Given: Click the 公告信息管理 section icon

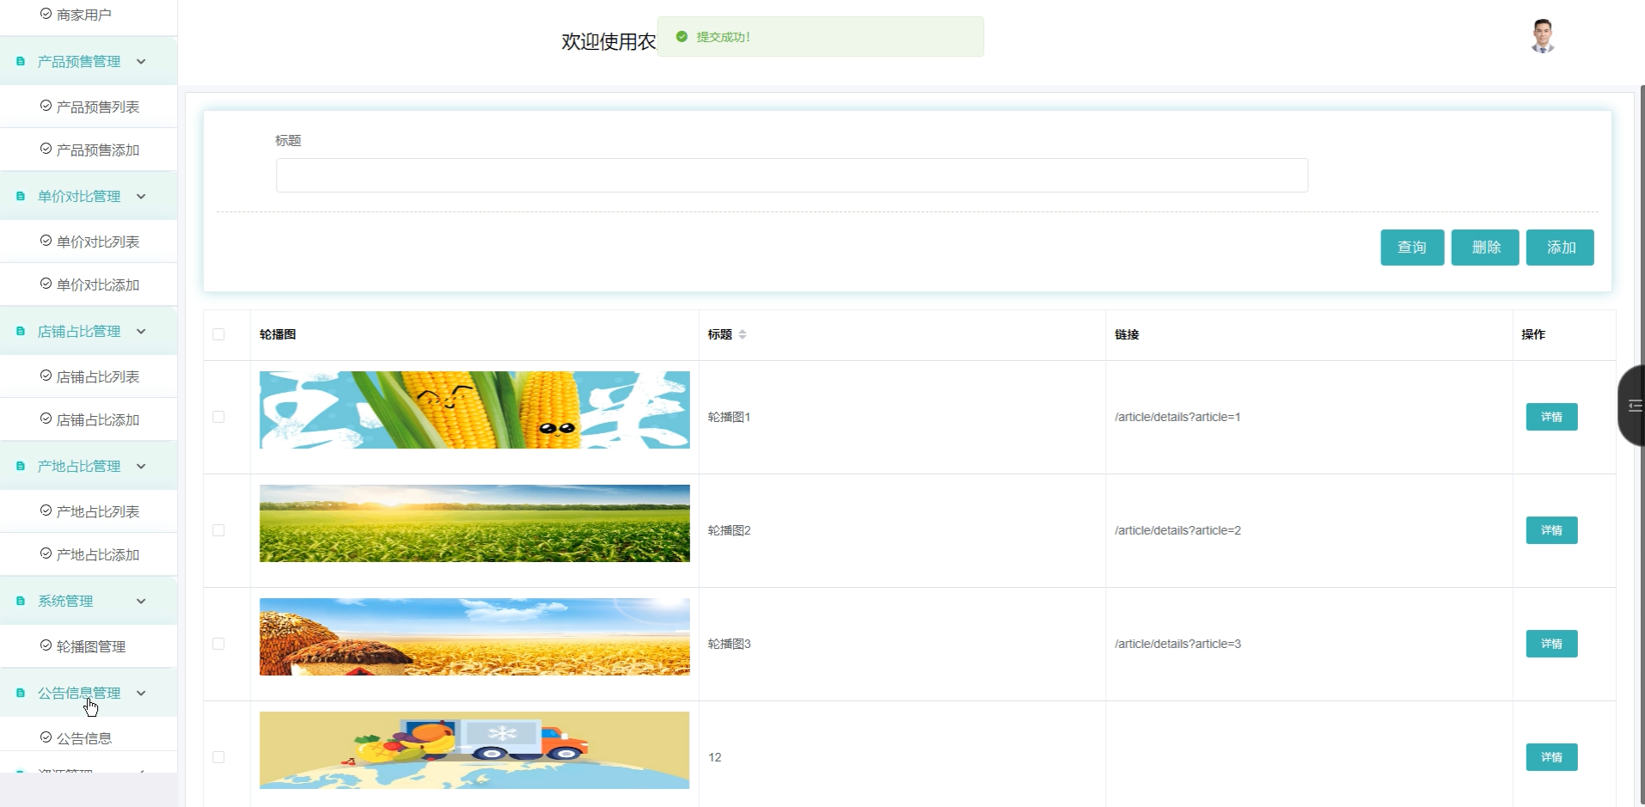Looking at the screenshot, I should 21,694.
